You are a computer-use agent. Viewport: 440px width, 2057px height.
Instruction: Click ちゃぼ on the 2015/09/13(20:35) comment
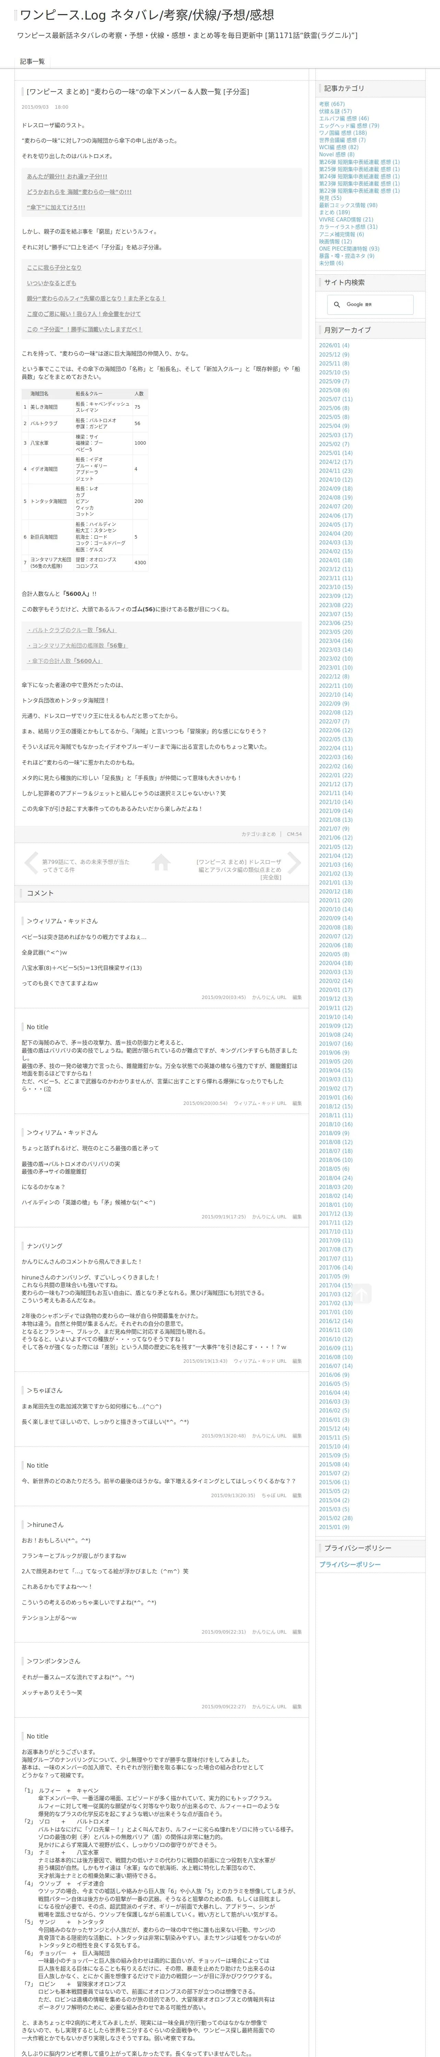268,1496
